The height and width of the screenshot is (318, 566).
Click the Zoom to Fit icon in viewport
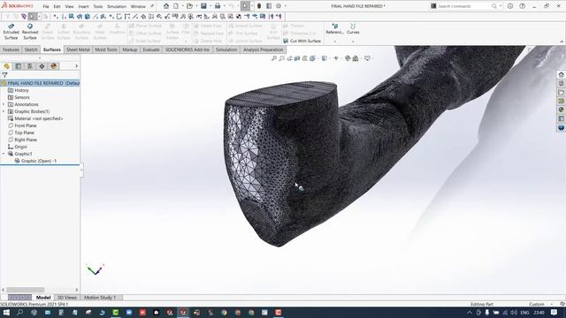point(274,58)
